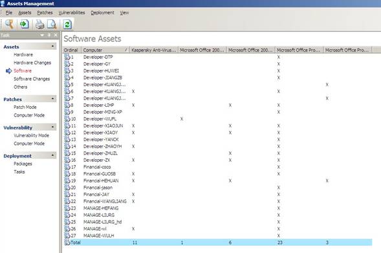Open Hardware Changes in sidebar
The height and width of the screenshot is (253, 381).
[x=32, y=63]
